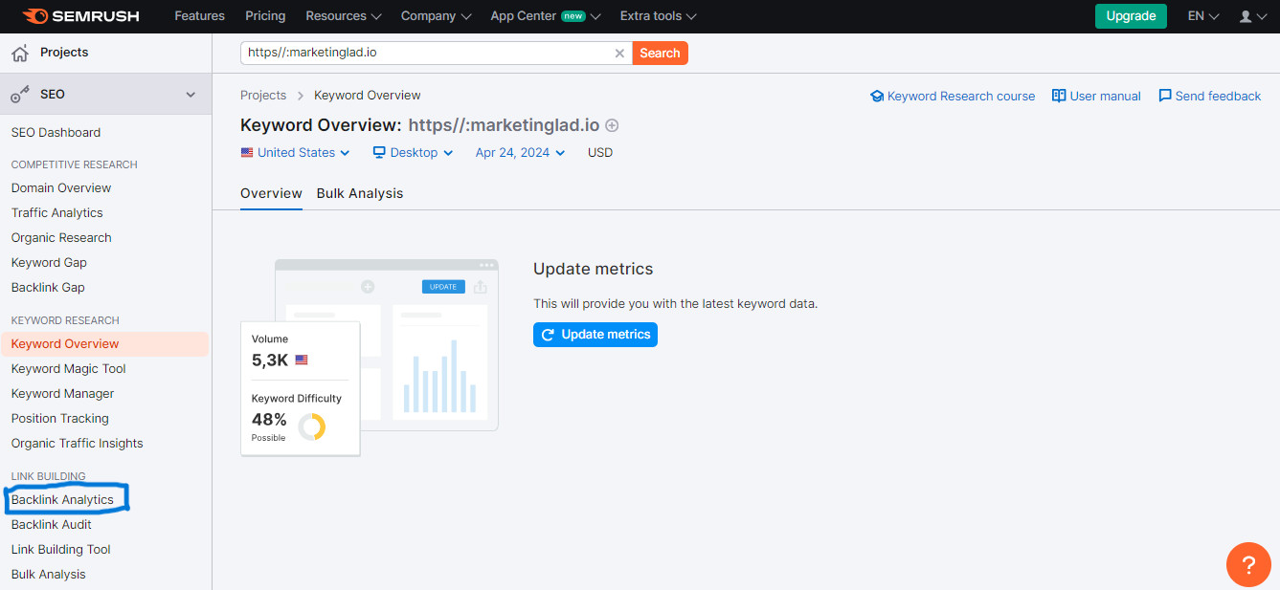This screenshot has width=1280, height=590.
Task: Open Position Tracking in sidebar
Action: click(60, 419)
